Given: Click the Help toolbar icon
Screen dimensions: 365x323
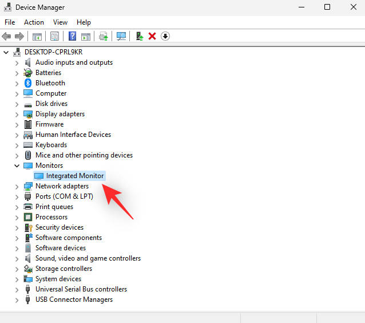Looking at the screenshot, I should 73,36.
